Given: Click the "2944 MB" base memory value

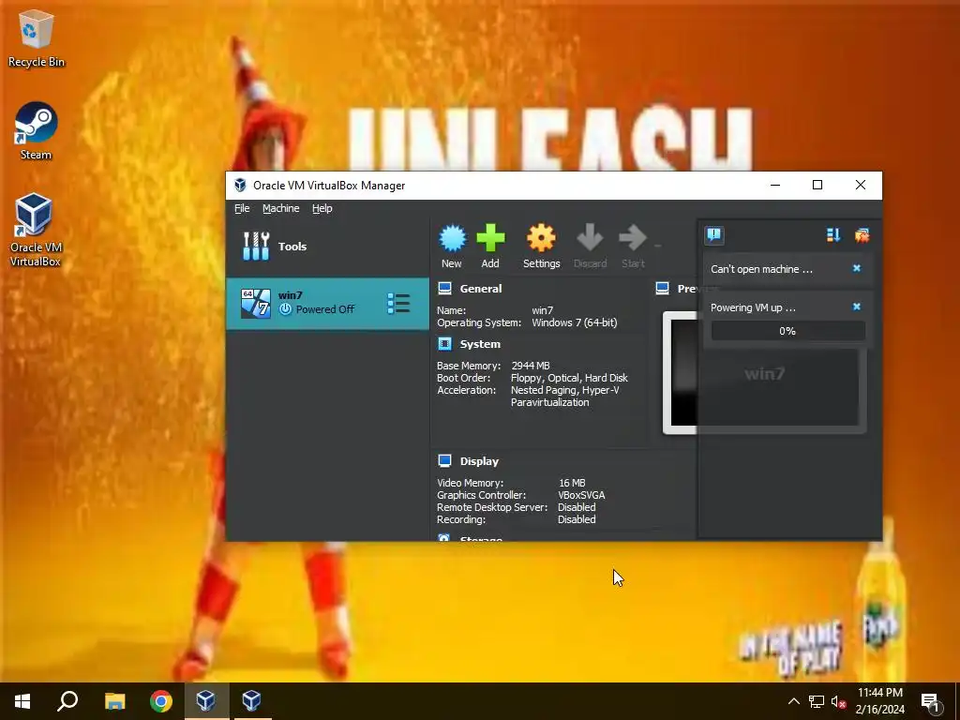Looking at the screenshot, I should point(531,366).
